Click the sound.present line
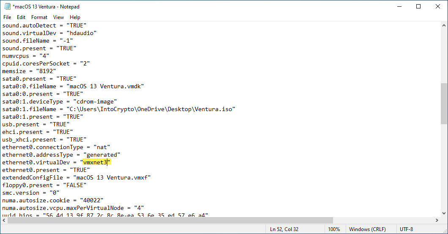This screenshot has width=448, height=234. (39, 48)
